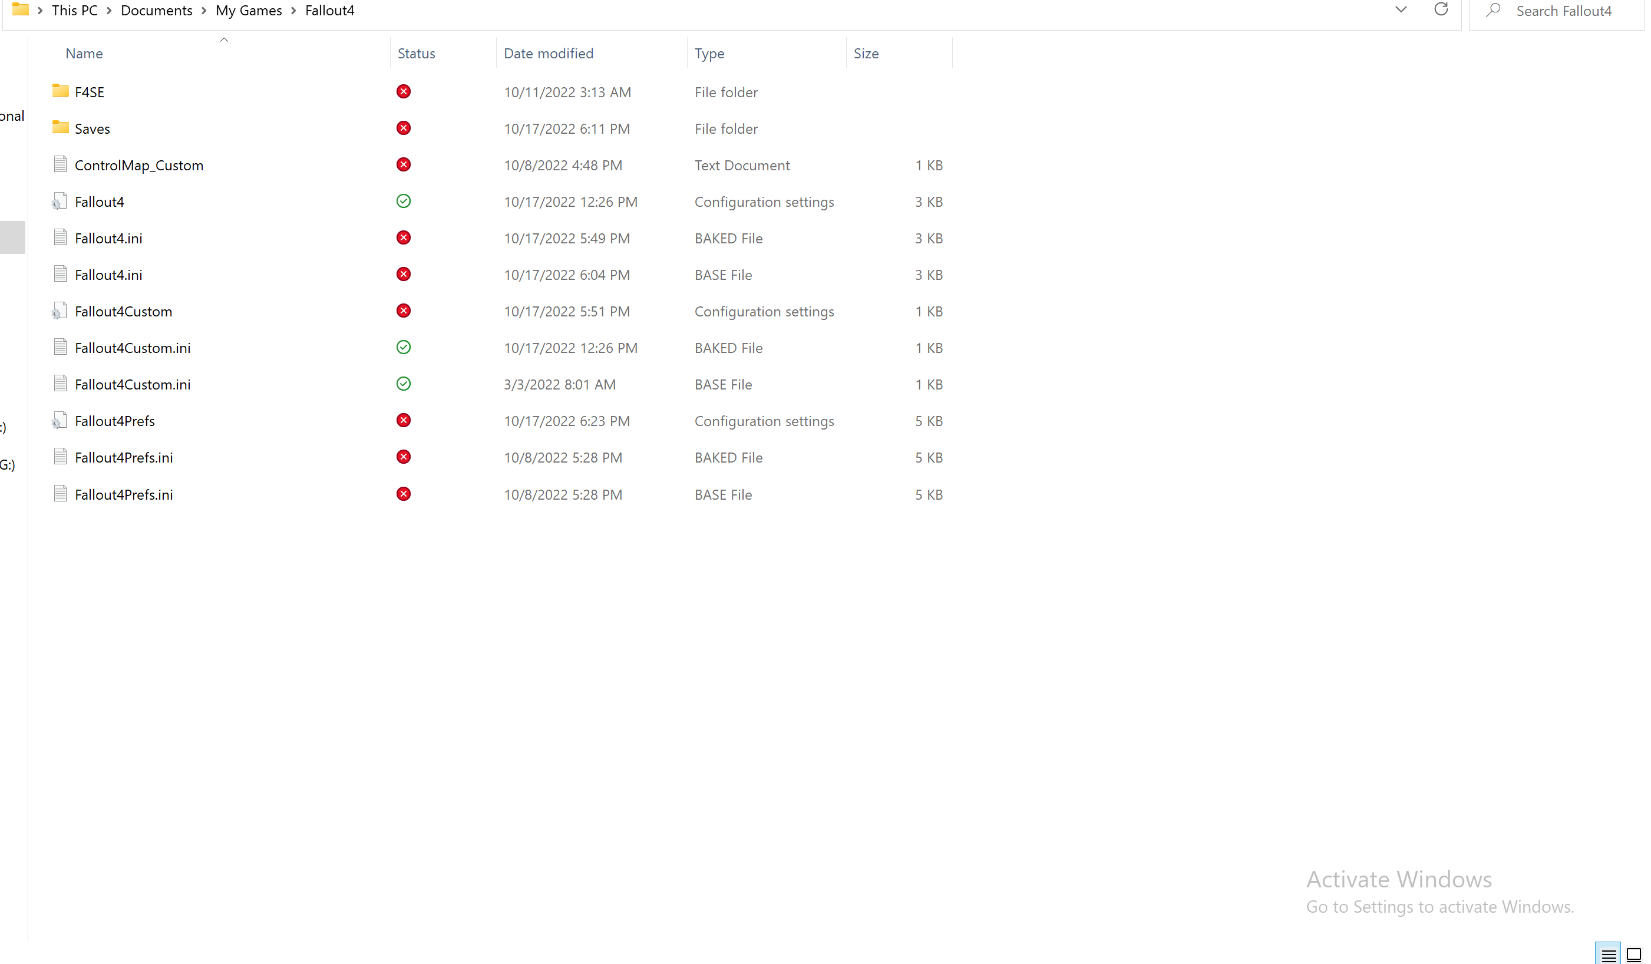Click the Fallout4Custom configuration settings file icon
The width and height of the screenshot is (1651, 964).
click(x=60, y=311)
